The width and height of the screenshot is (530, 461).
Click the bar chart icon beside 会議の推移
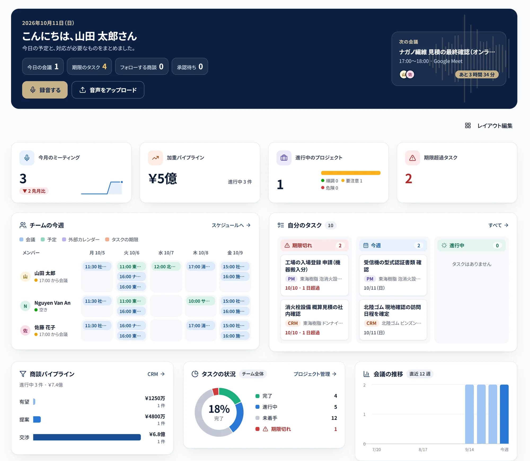point(366,374)
